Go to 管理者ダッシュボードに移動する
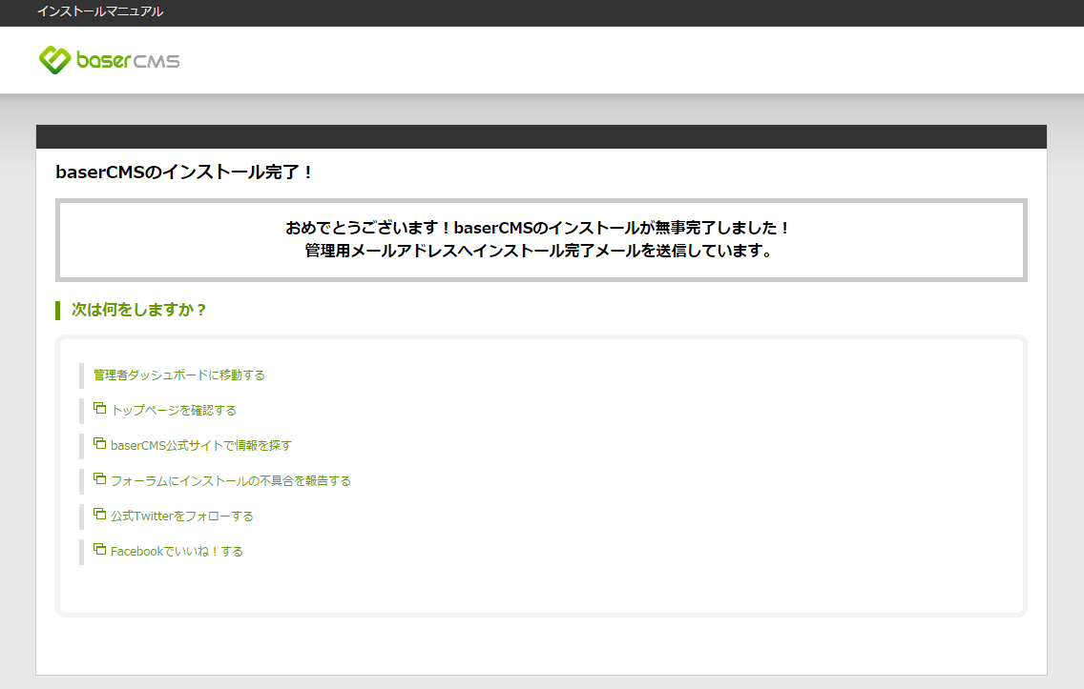1084x689 pixels. coord(179,375)
